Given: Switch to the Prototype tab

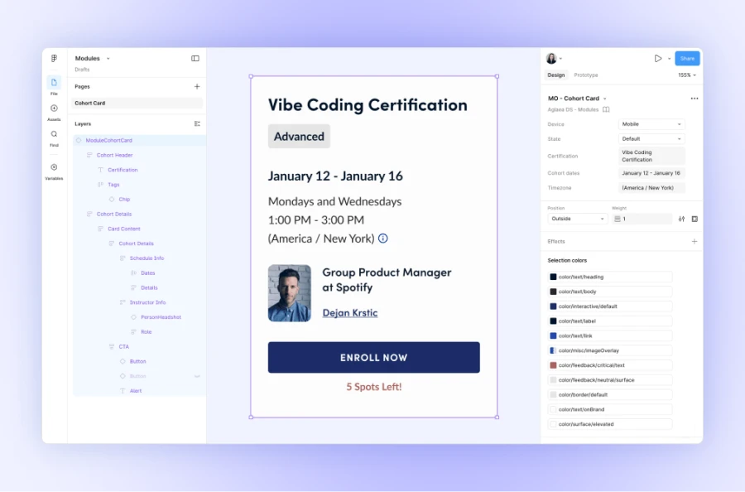Looking at the screenshot, I should [x=586, y=75].
